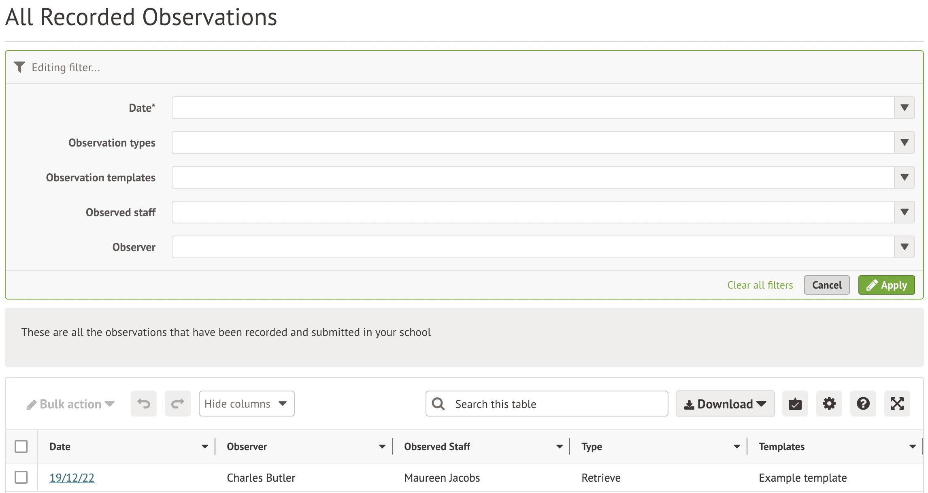Open the Bulk action menu
The width and height of the screenshot is (928, 493).
[x=70, y=404]
